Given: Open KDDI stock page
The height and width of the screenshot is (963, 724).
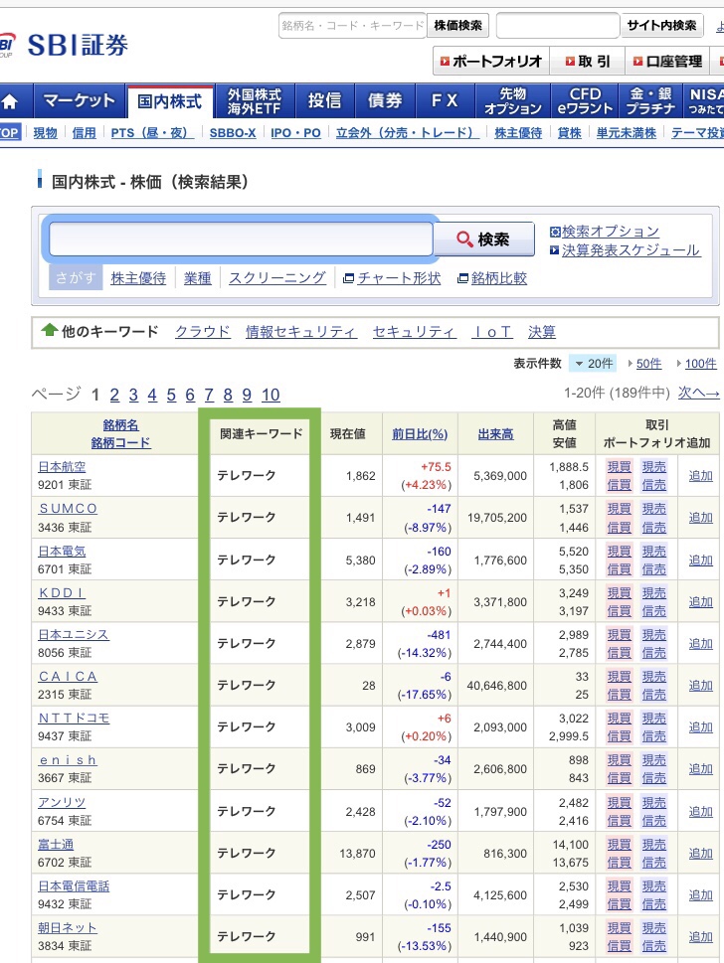Looking at the screenshot, I should 62,592.
